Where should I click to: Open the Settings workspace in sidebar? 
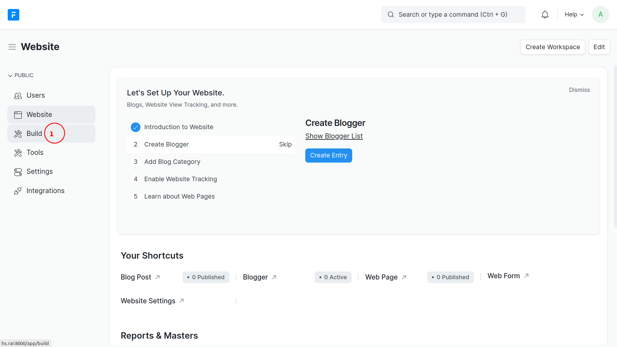[x=40, y=172]
